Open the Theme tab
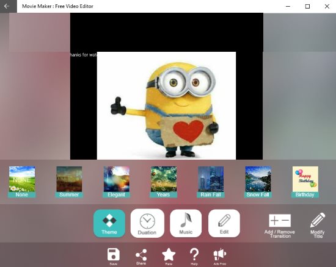 pos(109,223)
